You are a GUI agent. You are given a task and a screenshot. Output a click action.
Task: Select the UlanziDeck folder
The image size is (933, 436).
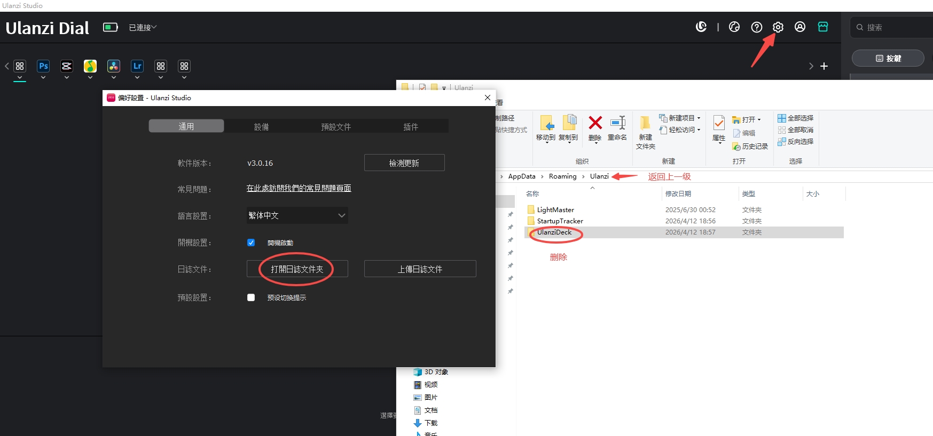coord(554,232)
